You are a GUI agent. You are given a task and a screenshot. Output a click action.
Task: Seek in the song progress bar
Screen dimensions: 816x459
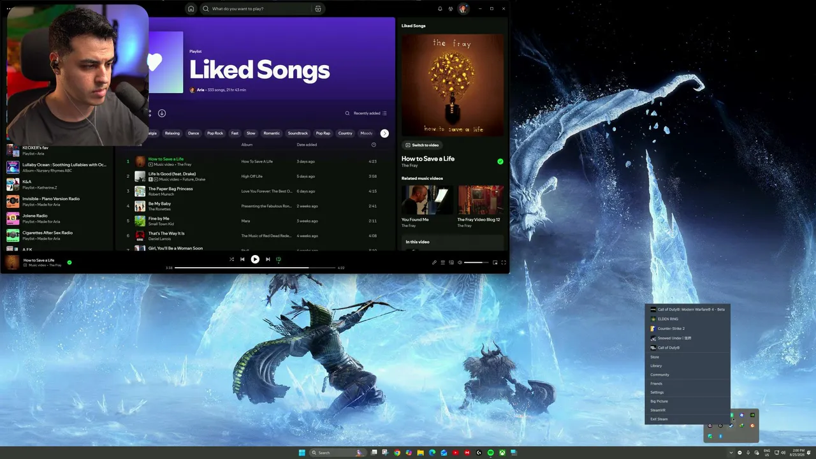(255, 268)
